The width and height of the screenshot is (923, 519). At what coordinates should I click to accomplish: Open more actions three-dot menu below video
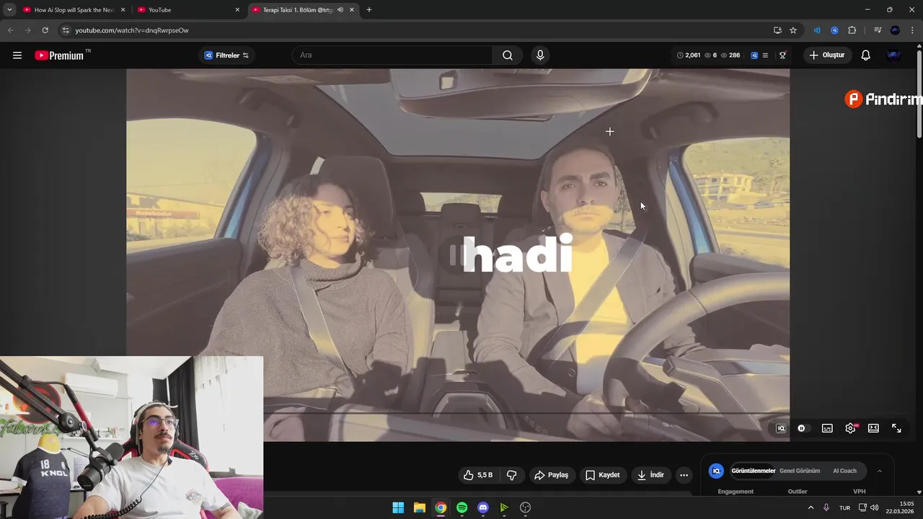pyautogui.click(x=684, y=475)
